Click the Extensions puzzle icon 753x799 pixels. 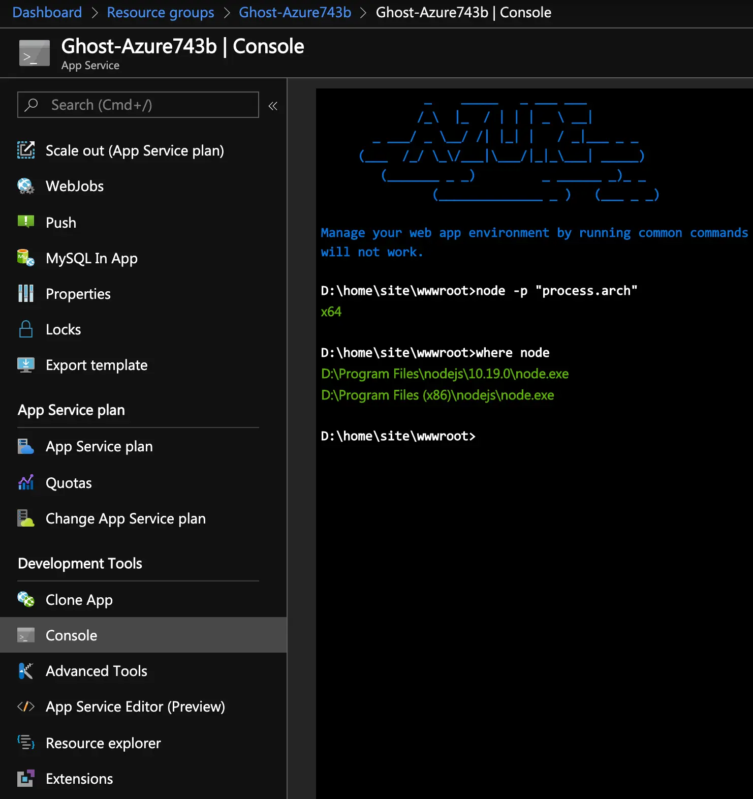pyautogui.click(x=26, y=779)
